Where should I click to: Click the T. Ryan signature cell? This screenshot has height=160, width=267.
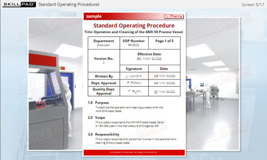click(134, 91)
